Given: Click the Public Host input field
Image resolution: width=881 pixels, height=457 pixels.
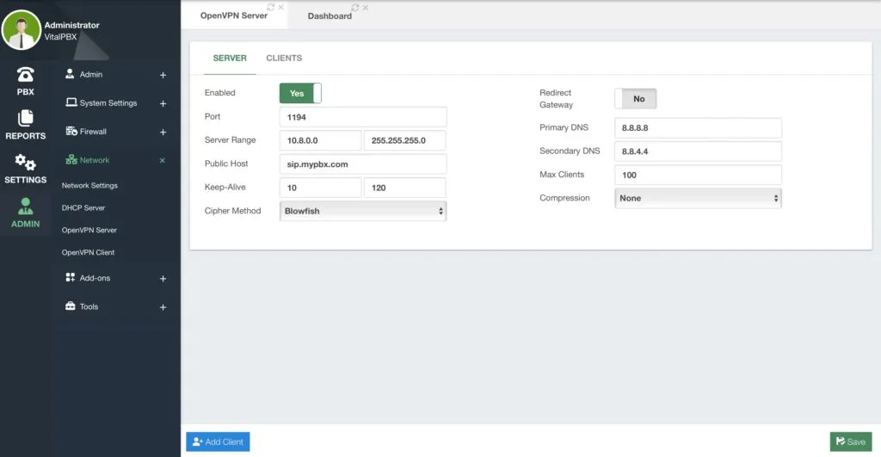Looking at the screenshot, I should tap(363, 164).
